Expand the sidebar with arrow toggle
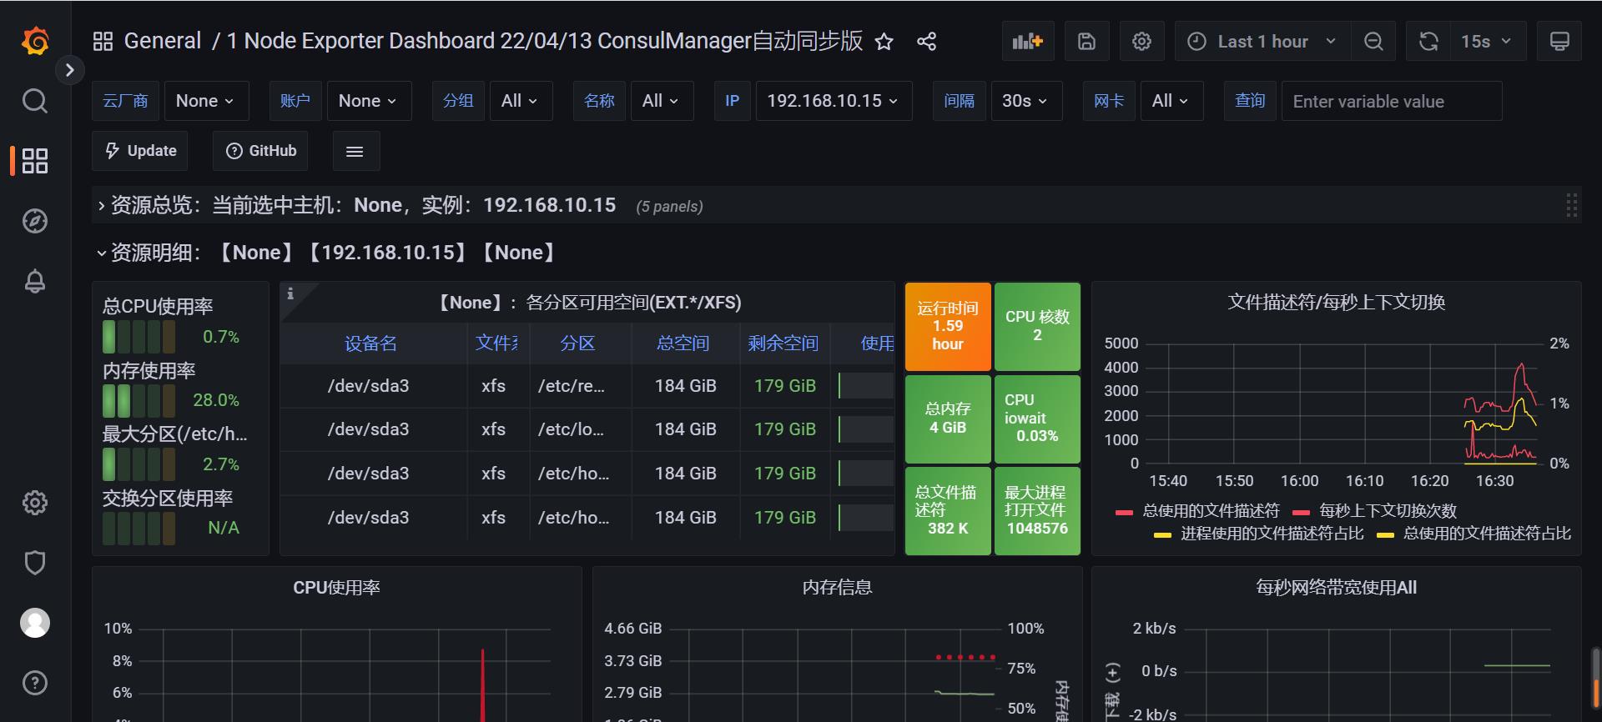 tap(70, 70)
